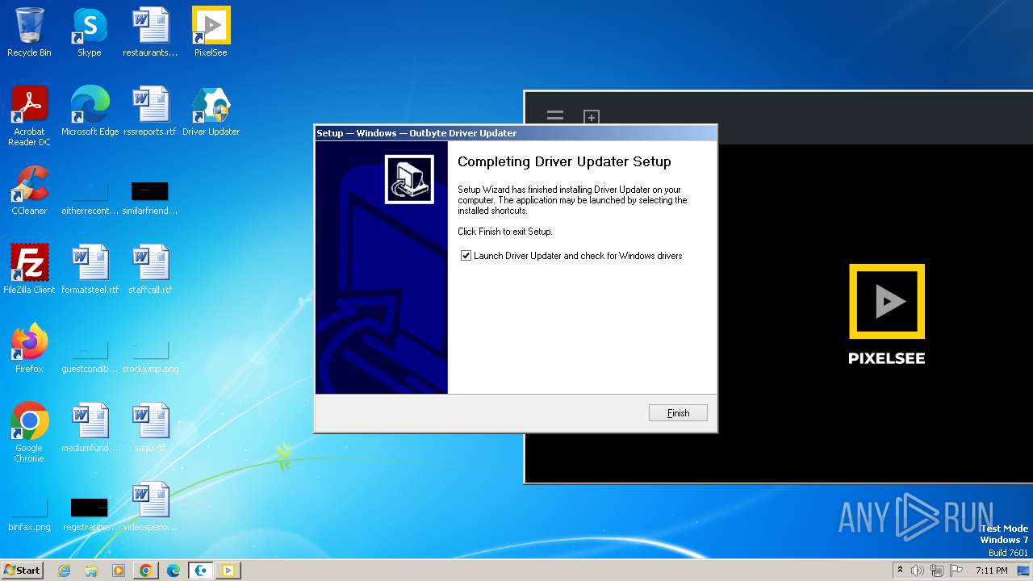This screenshot has height=581, width=1033.
Task: Select the CCleaner desktop shortcut
Action: coord(29,190)
